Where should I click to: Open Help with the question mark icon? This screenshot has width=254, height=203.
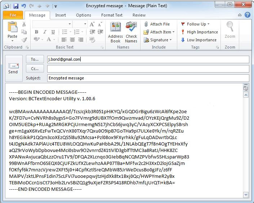pos(248,15)
